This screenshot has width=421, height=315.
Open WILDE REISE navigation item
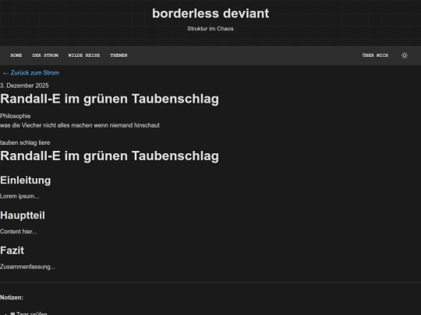[x=84, y=55]
